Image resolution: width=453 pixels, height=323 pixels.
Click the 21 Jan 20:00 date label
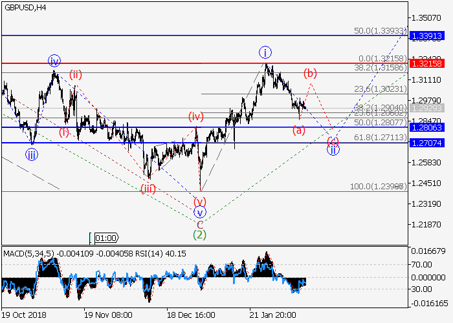pyautogui.click(x=272, y=315)
